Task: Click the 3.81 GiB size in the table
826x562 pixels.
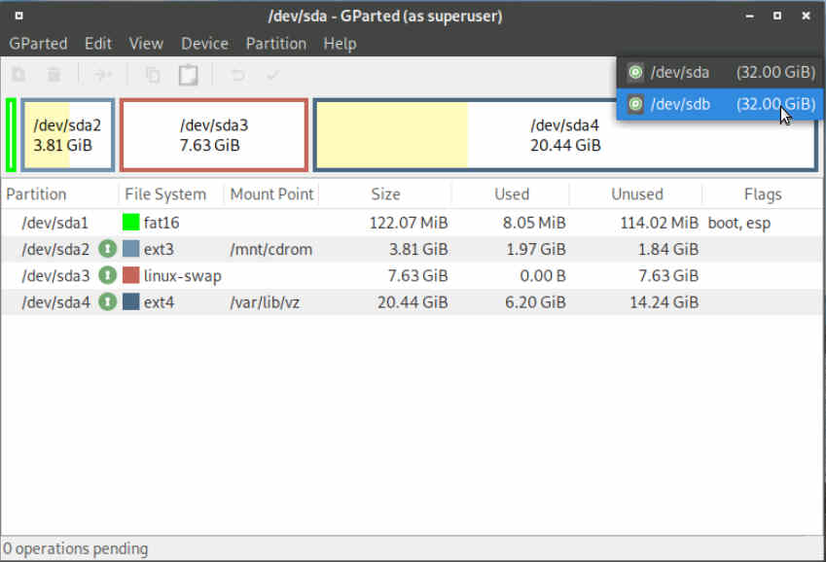Action: click(x=418, y=249)
